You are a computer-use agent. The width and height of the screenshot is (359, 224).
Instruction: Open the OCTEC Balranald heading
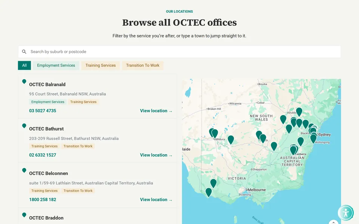(x=47, y=84)
